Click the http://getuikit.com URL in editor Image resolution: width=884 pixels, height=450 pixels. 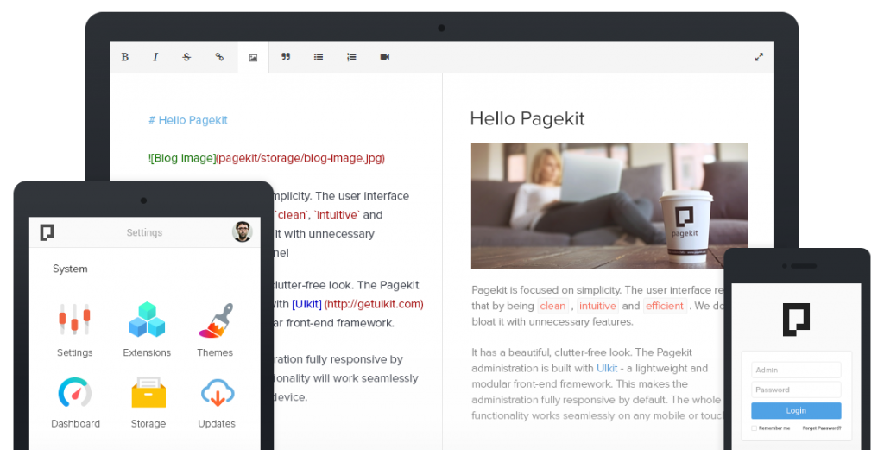pos(374,305)
